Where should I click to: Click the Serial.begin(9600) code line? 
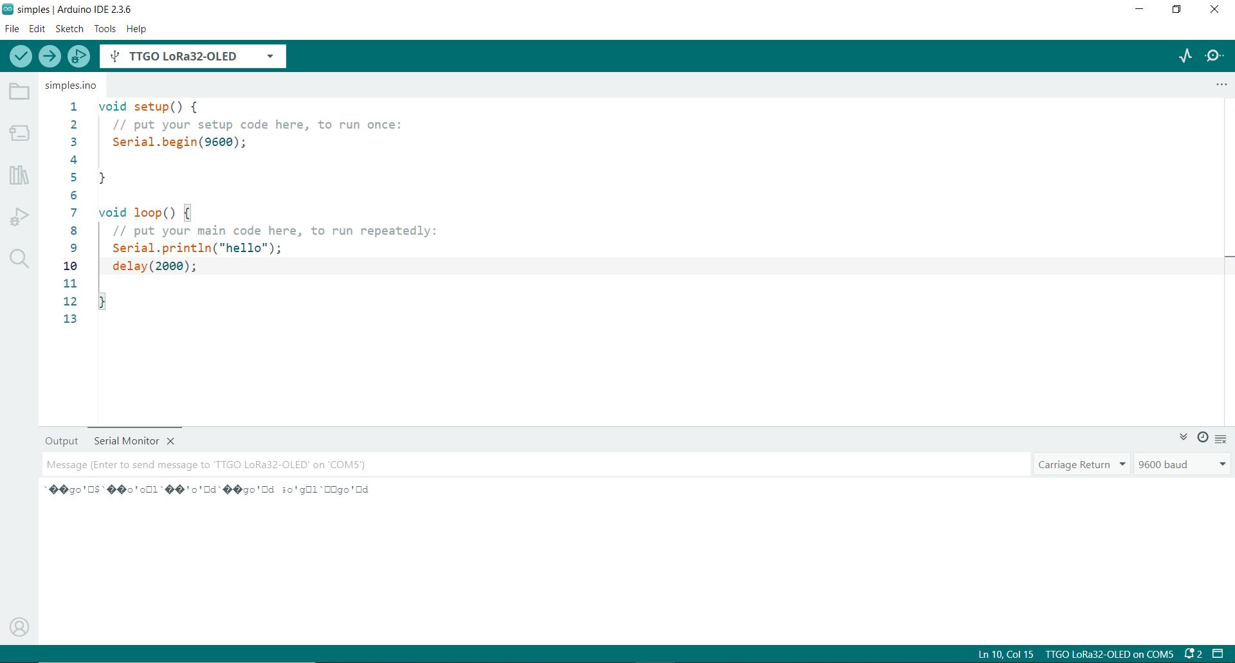click(179, 142)
